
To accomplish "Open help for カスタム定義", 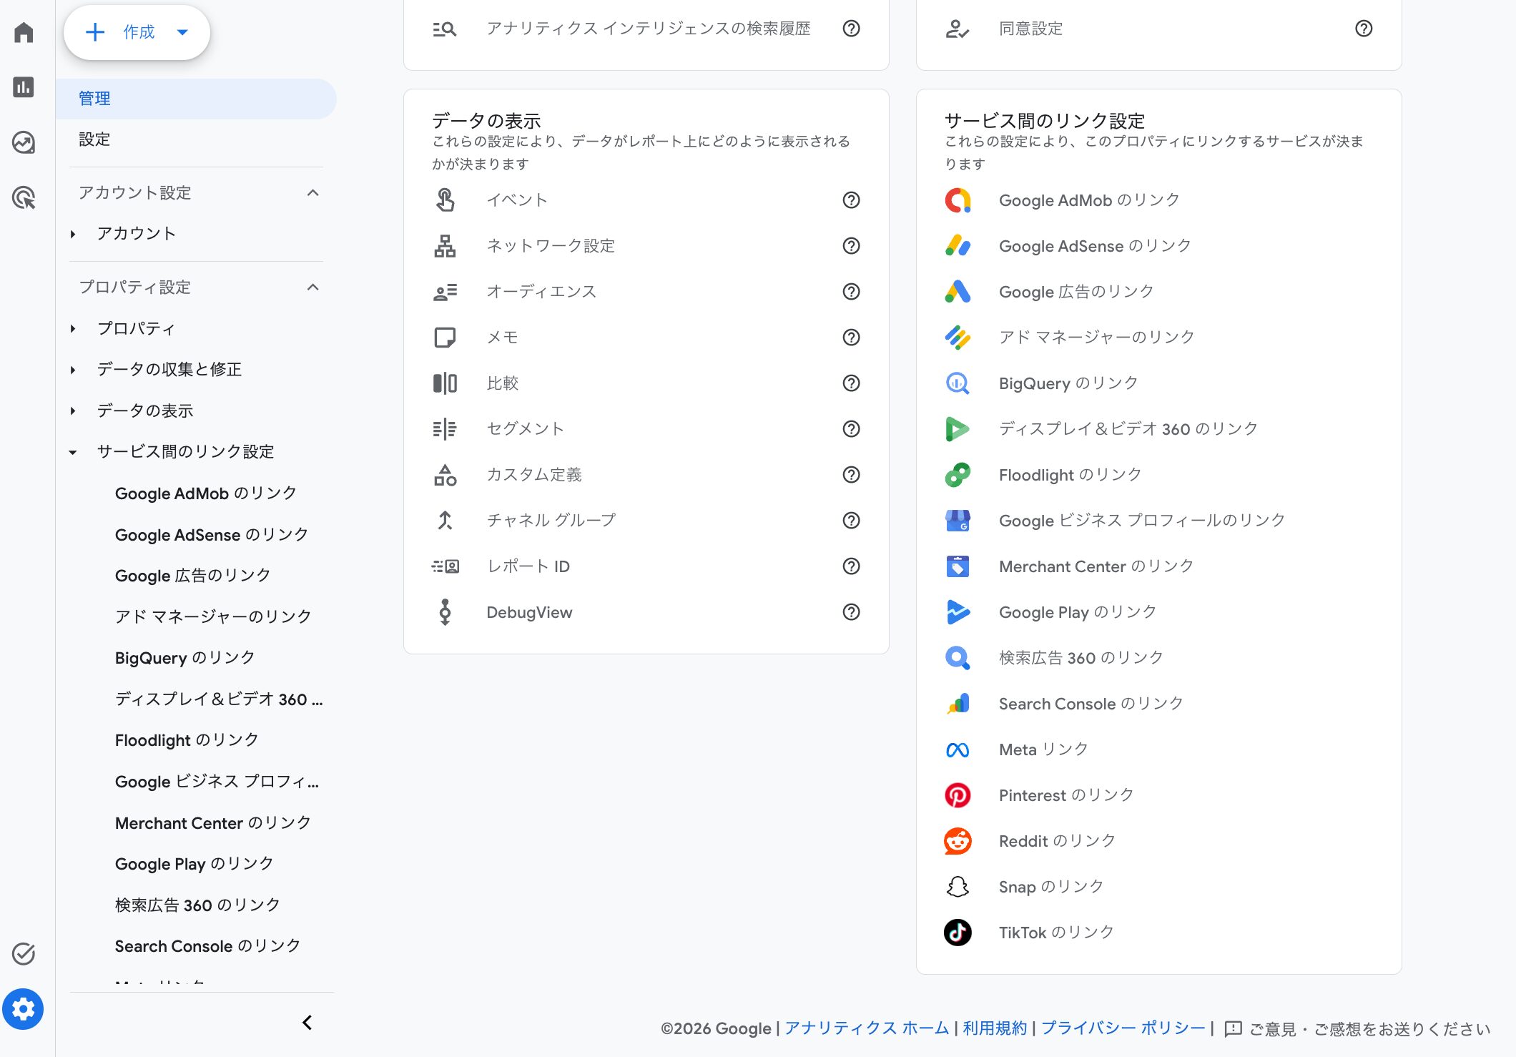I will (x=851, y=475).
